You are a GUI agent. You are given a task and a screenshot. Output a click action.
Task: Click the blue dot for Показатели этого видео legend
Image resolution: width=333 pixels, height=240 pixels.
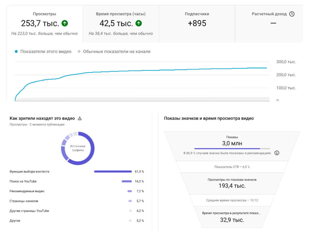(x=16, y=52)
